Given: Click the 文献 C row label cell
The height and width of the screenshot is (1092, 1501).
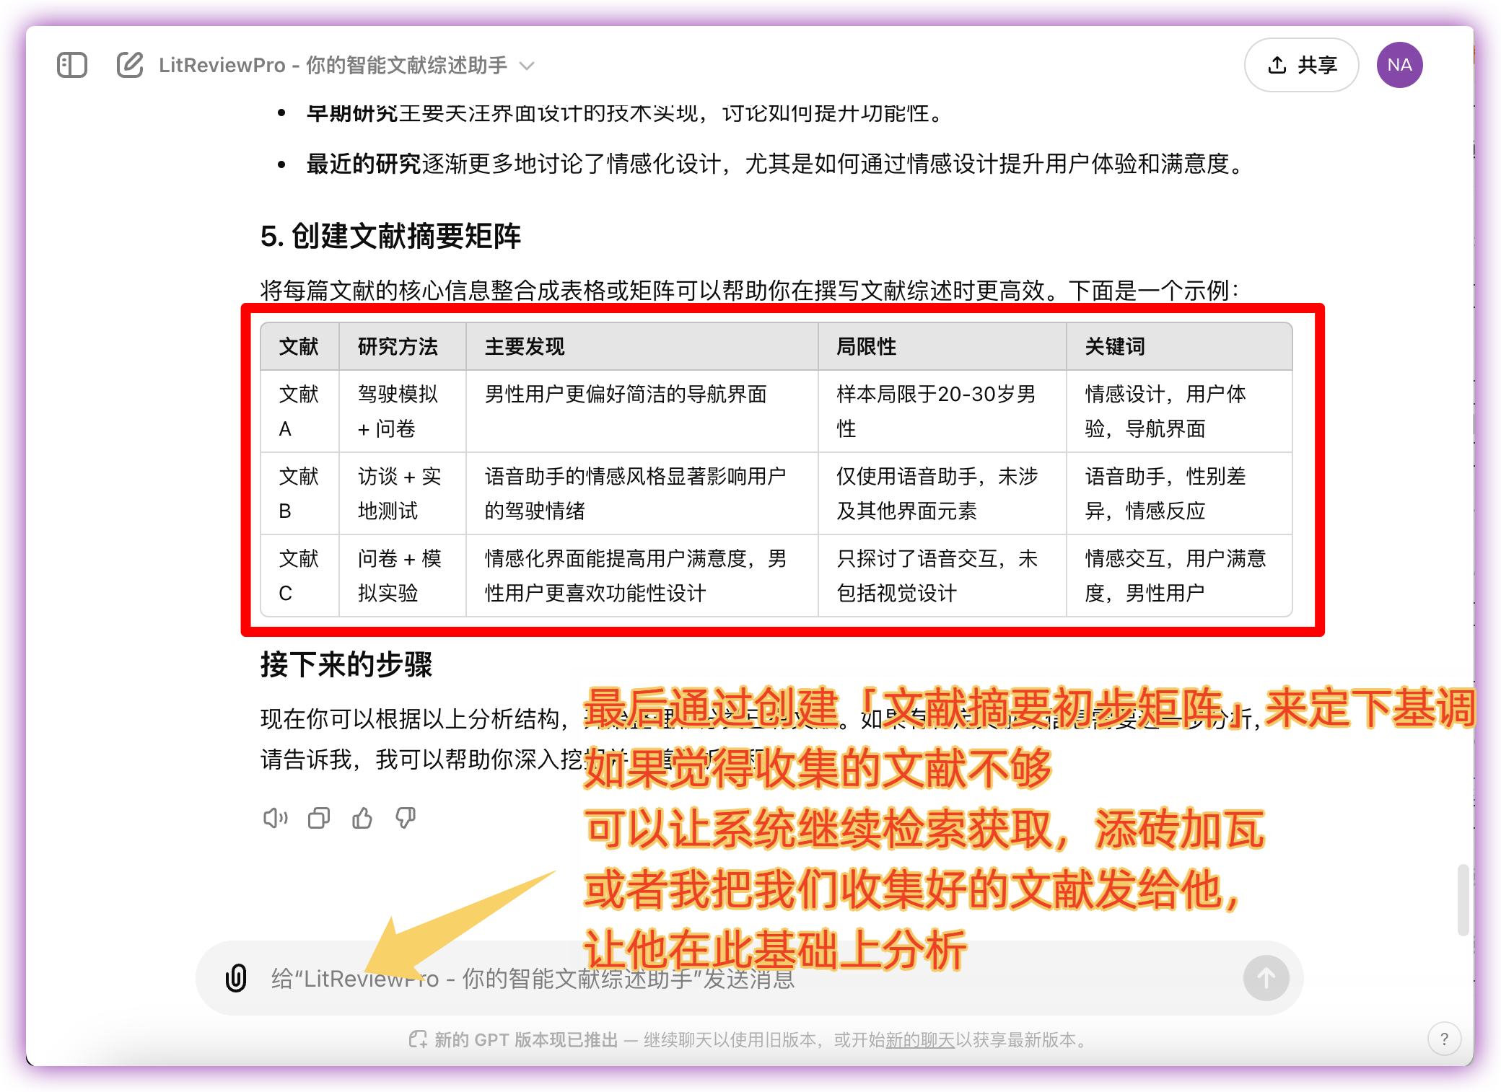Looking at the screenshot, I should tap(299, 576).
